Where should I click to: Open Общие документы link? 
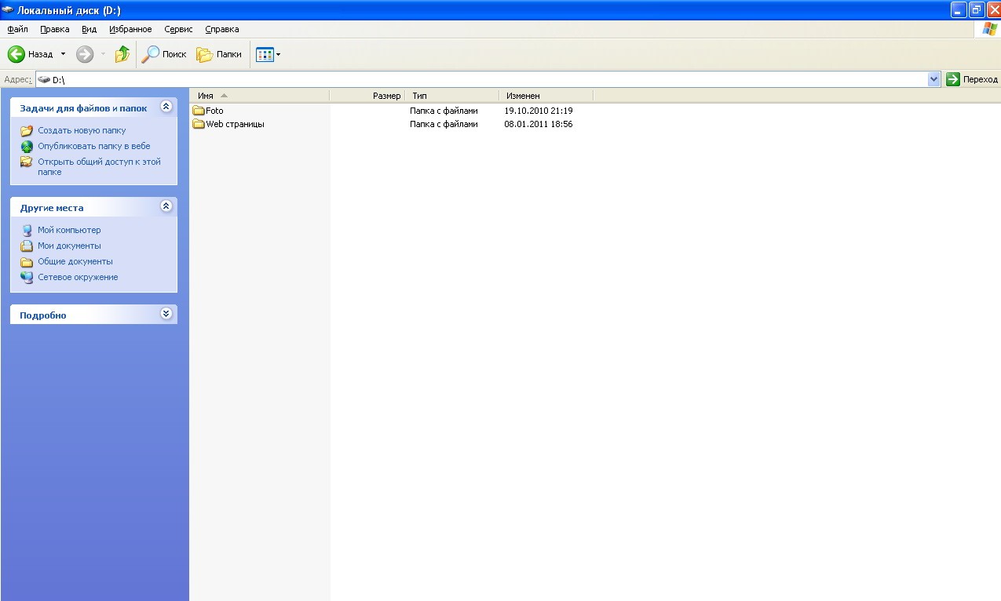point(75,261)
